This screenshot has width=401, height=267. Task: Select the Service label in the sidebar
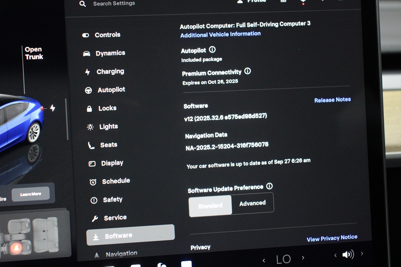[x=115, y=218]
